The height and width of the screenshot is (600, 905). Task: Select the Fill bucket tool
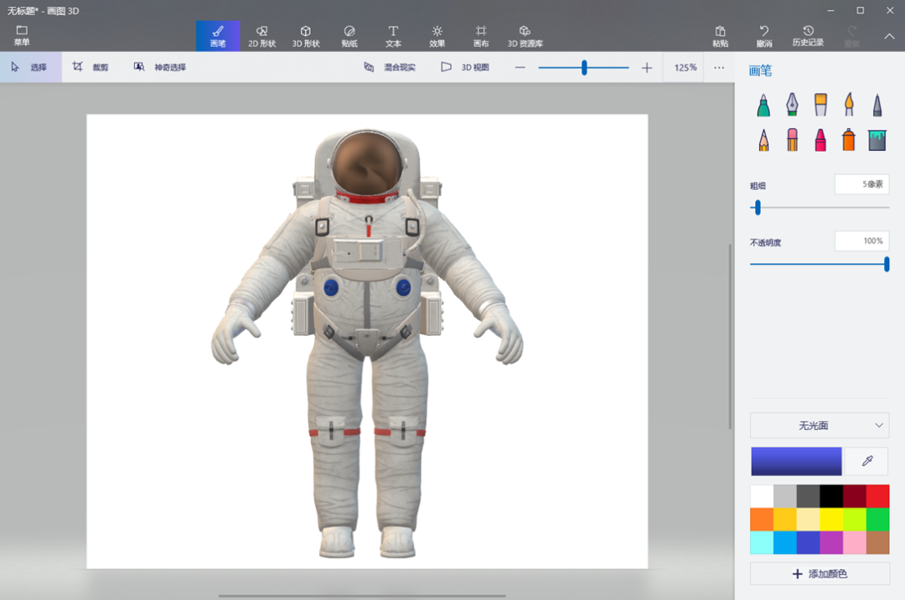(877, 140)
